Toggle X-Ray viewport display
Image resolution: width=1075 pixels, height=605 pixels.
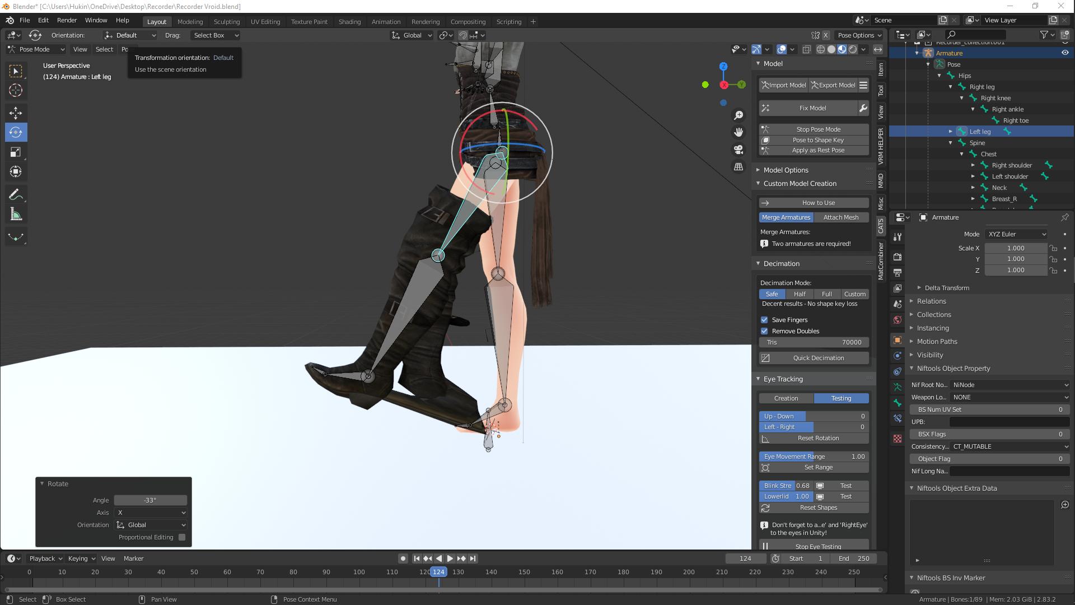(x=806, y=49)
